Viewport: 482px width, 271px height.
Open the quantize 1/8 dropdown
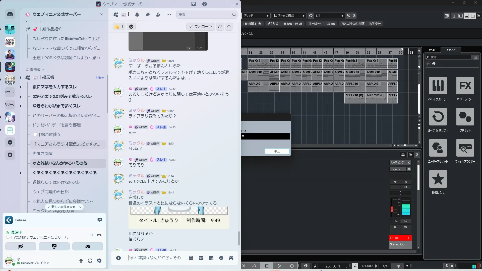point(342,16)
